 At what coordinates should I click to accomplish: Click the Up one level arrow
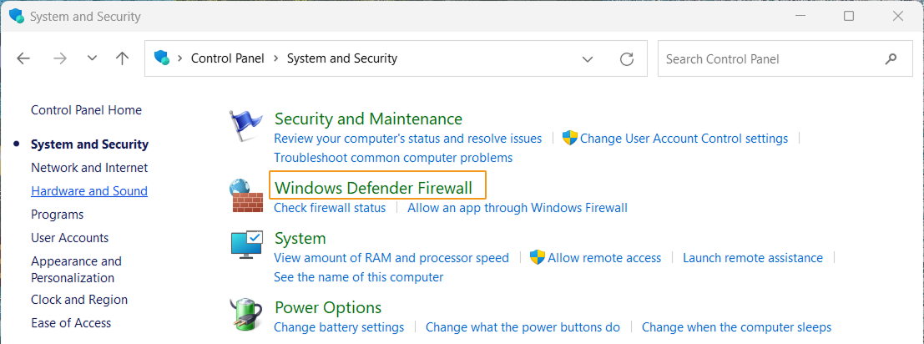pos(123,58)
